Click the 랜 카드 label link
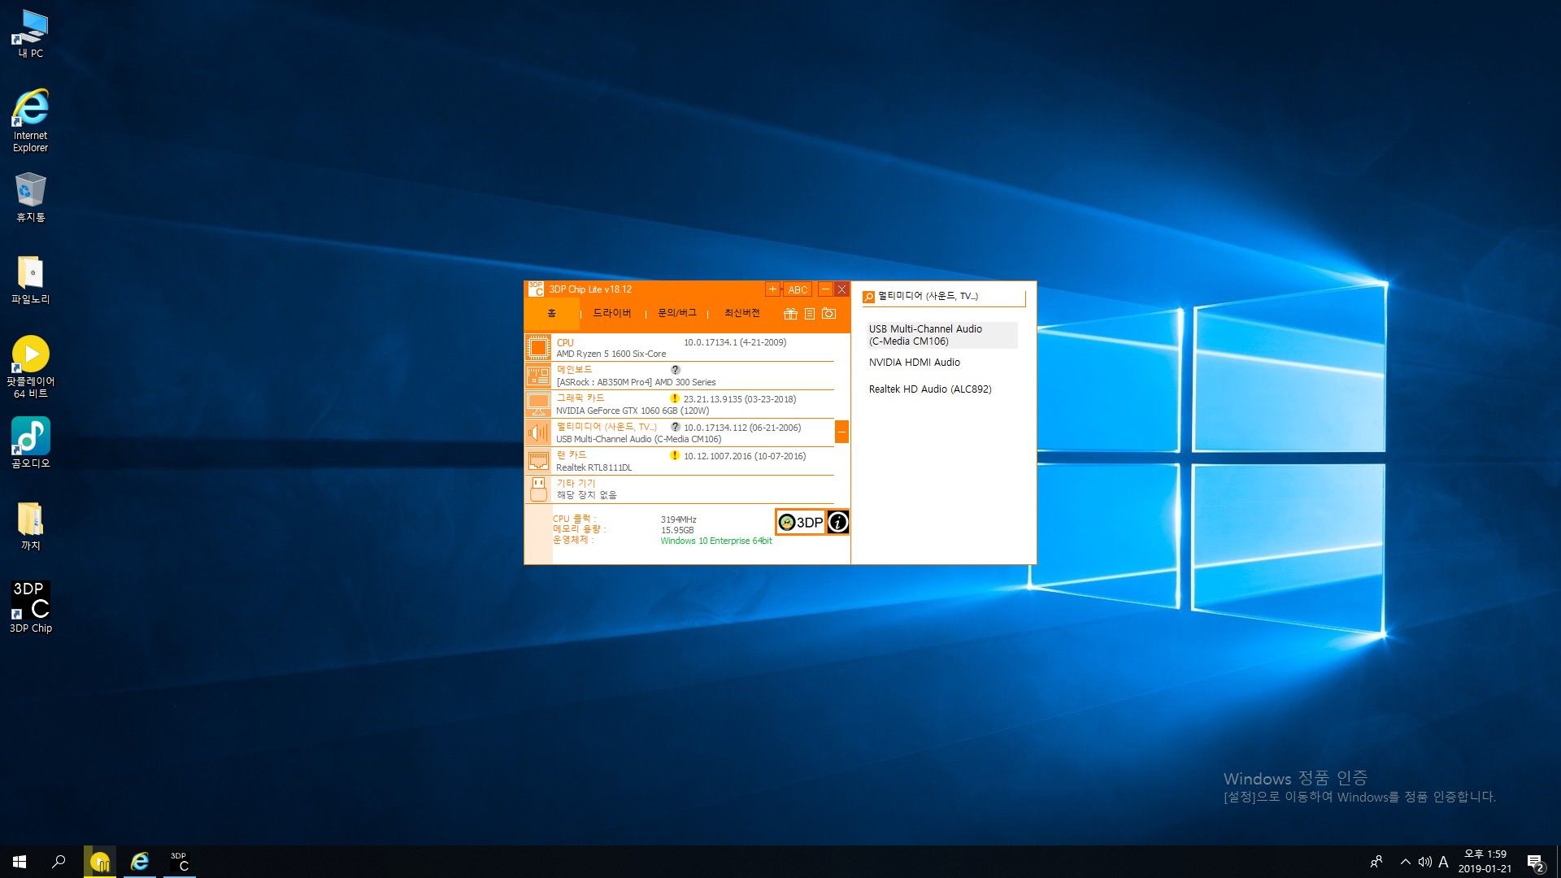The width and height of the screenshot is (1561, 878). [572, 455]
